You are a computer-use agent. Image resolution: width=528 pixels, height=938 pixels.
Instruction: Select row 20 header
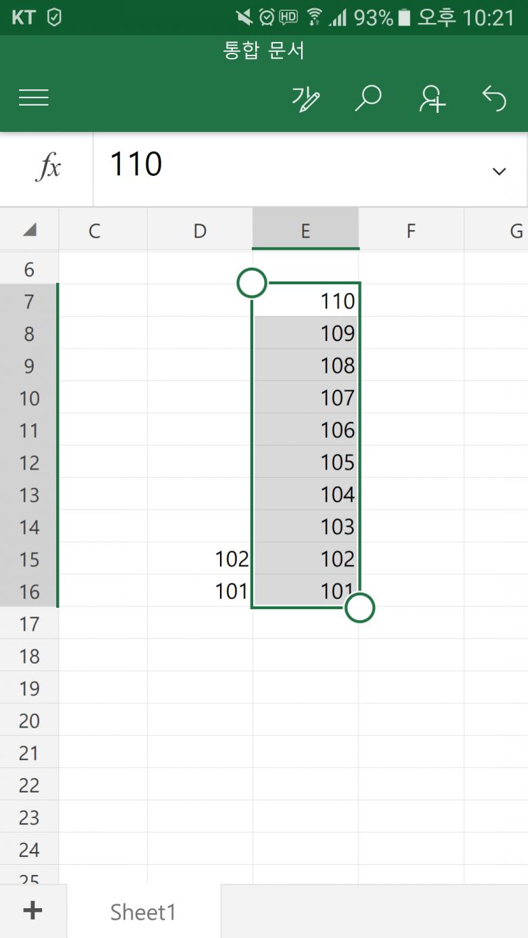(29, 721)
